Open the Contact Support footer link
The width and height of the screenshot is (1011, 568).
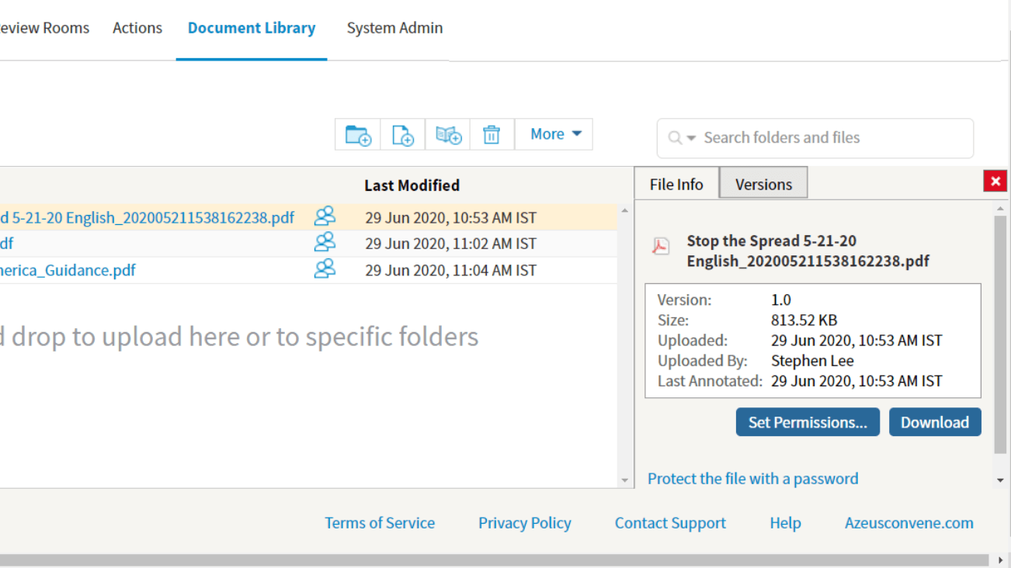(670, 523)
